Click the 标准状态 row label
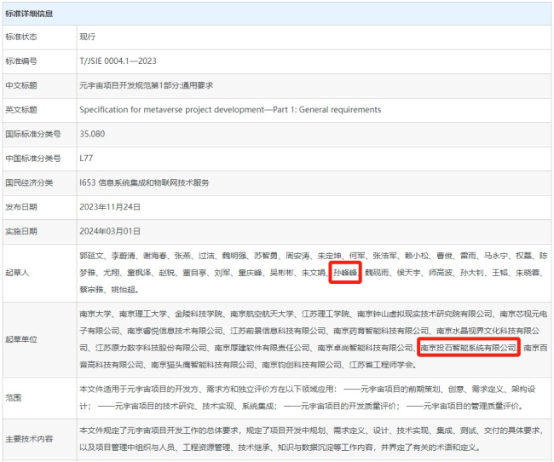 coord(23,38)
